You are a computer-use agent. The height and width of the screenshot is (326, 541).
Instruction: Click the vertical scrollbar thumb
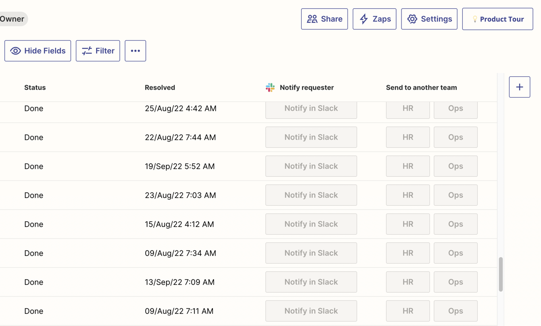click(500, 274)
